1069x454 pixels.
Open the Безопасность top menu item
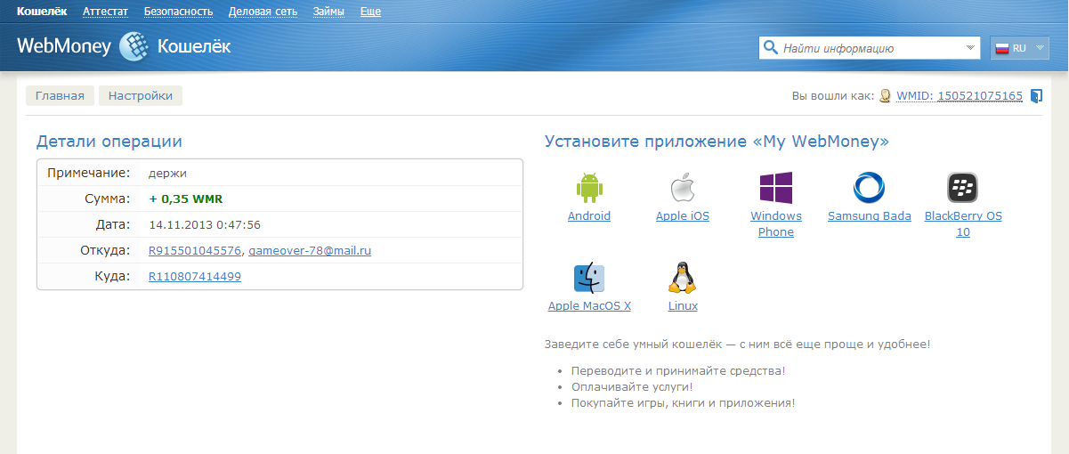coord(178,12)
